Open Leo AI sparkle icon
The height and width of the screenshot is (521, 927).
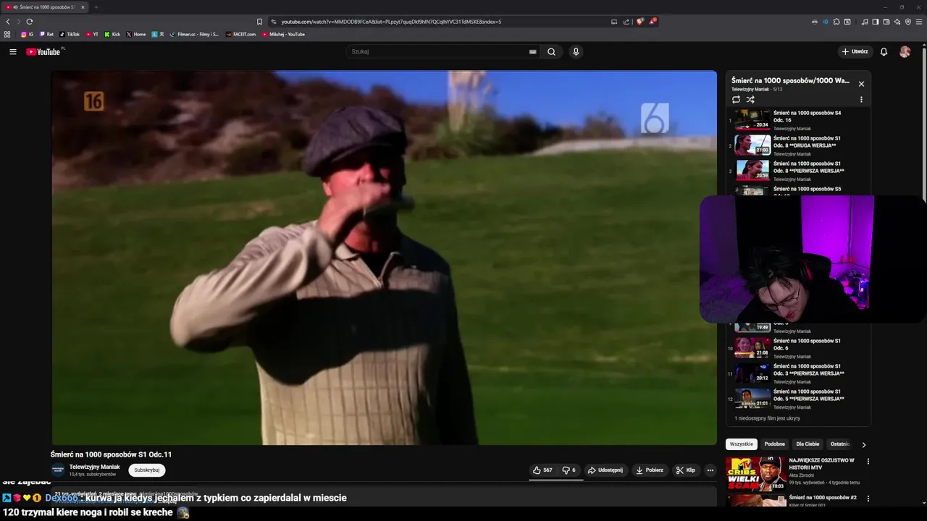click(897, 22)
